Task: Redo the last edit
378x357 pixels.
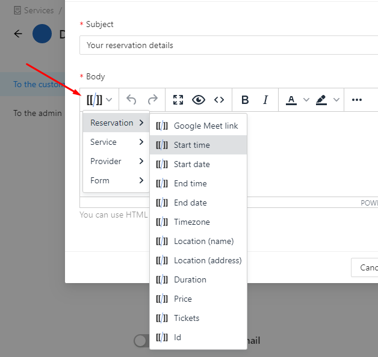Action: pos(153,100)
